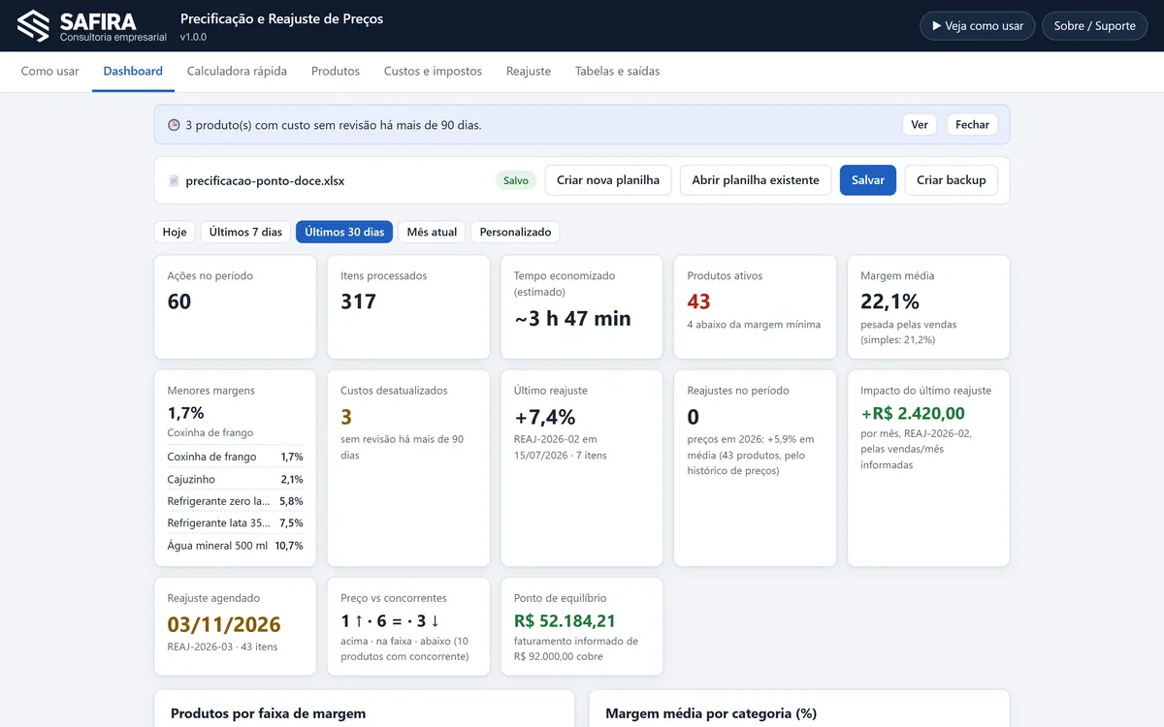Open the Como usar tab

(50, 71)
